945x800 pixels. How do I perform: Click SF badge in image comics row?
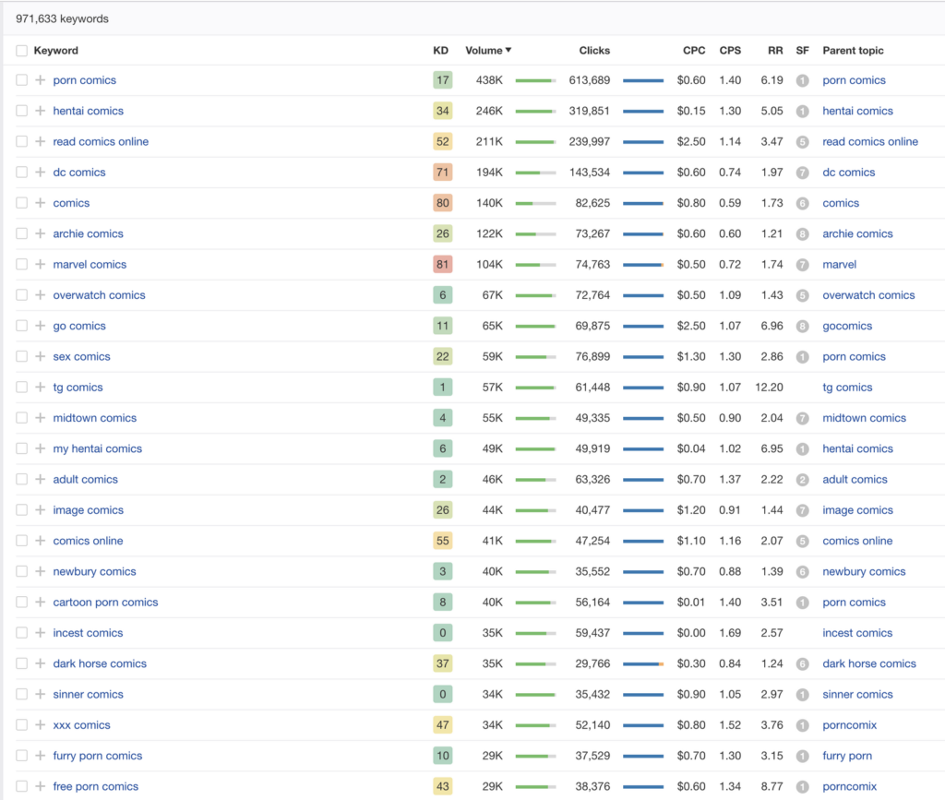point(802,510)
